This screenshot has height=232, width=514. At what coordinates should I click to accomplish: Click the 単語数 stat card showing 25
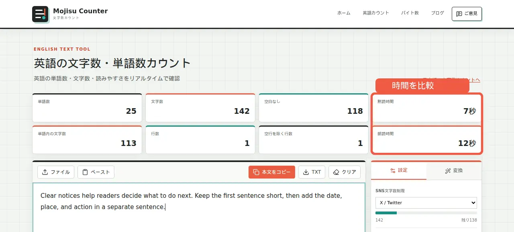(x=87, y=108)
